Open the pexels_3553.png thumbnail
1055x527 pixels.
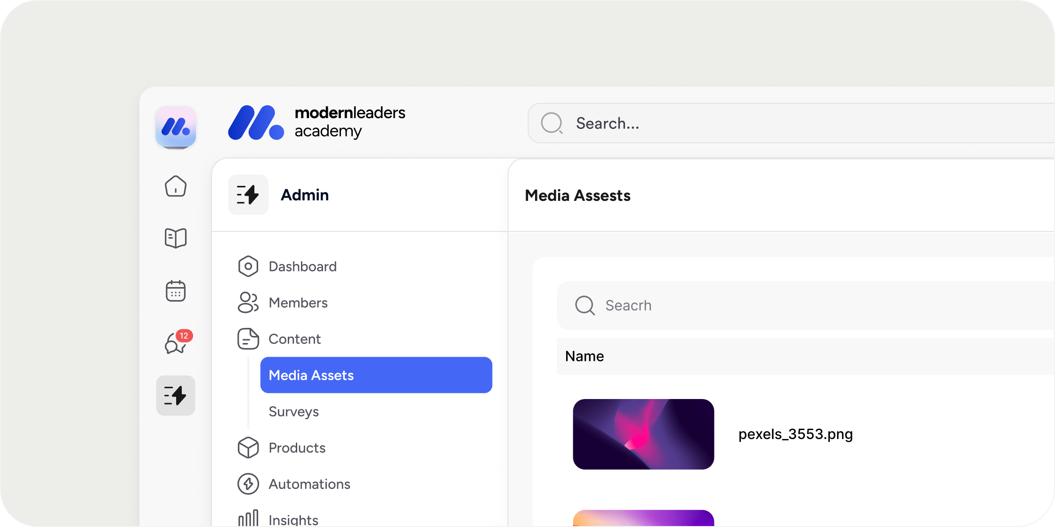[643, 434]
